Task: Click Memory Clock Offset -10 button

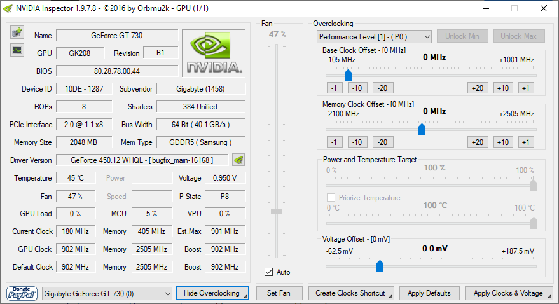Action: pyautogui.click(x=357, y=142)
